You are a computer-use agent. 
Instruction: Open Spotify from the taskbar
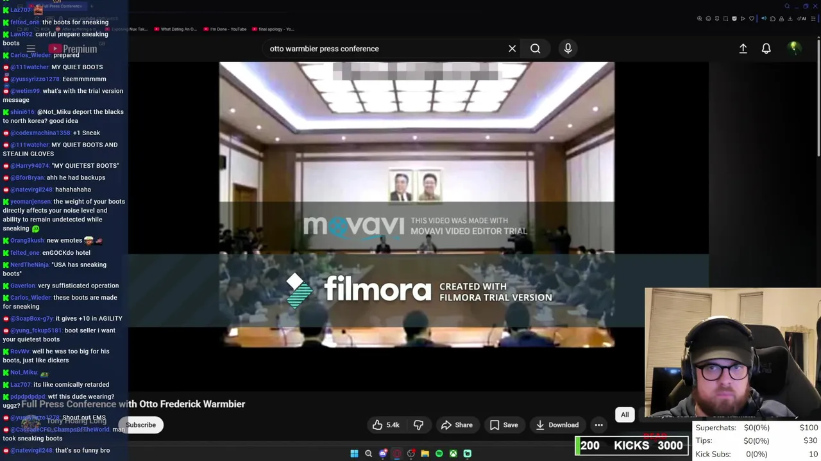pyautogui.click(x=439, y=453)
